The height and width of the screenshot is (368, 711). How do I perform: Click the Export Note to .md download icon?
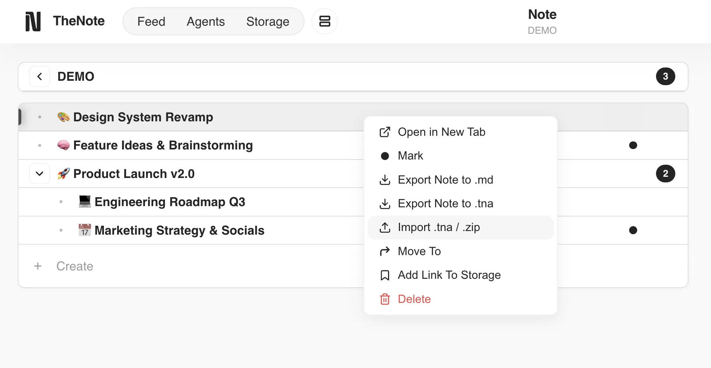tap(385, 180)
